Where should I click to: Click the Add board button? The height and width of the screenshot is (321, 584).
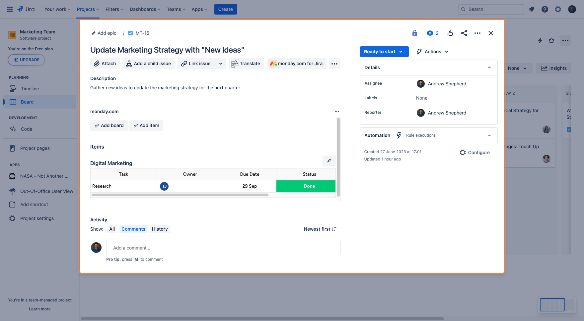click(109, 125)
